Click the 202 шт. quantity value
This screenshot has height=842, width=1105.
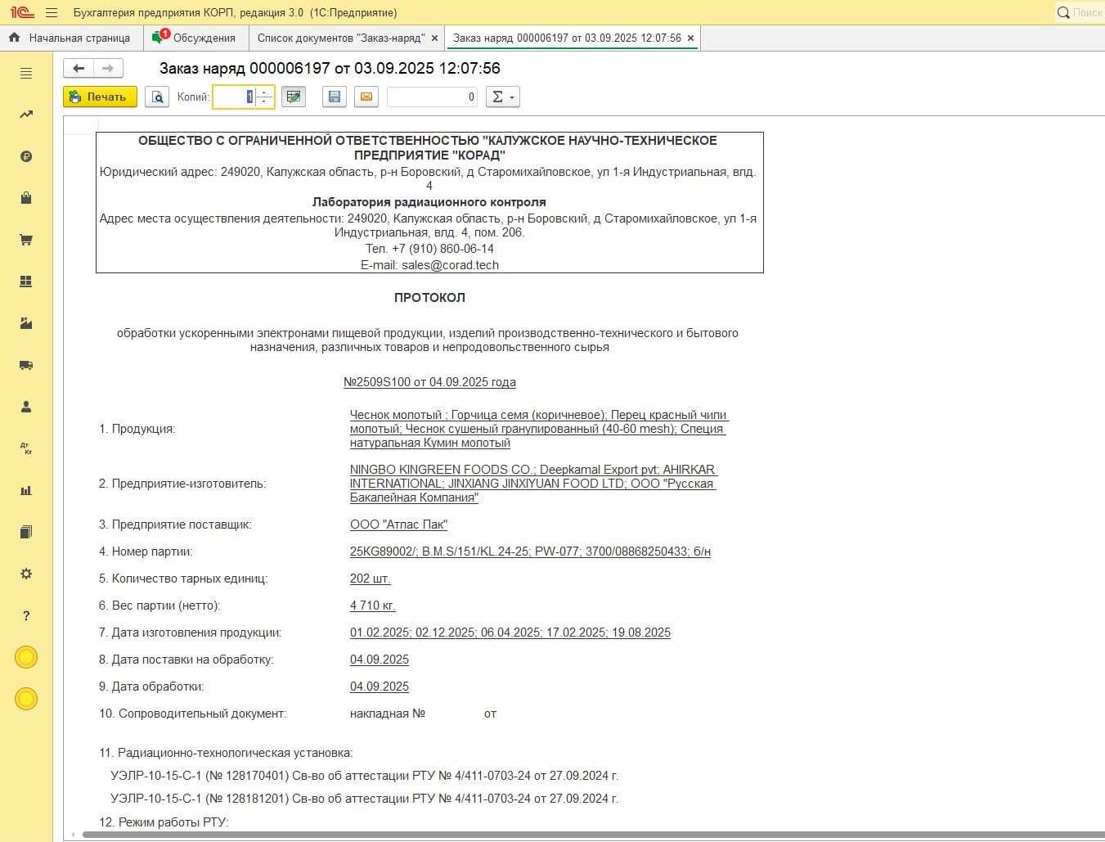(370, 579)
